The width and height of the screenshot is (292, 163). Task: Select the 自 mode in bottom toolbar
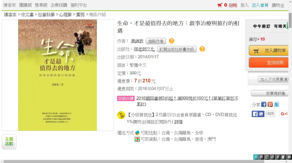[256, 157]
